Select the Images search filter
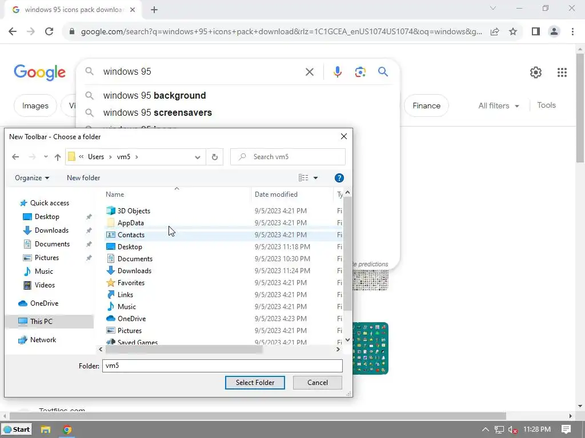Viewport: 585px width, 438px height. pos(35,106)
